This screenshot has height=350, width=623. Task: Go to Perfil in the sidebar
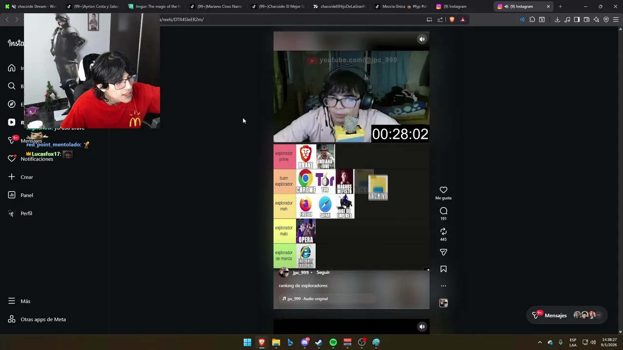coord(20,213)
